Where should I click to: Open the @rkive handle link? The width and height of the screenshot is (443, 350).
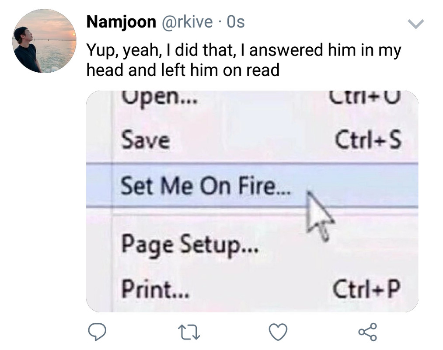click(187, 22)
